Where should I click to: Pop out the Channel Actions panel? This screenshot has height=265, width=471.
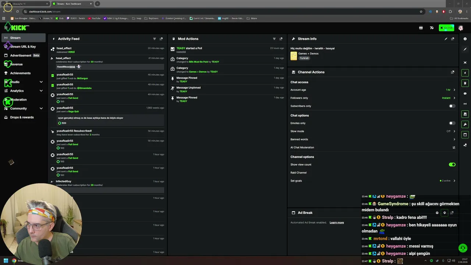[x=453, y=72]
